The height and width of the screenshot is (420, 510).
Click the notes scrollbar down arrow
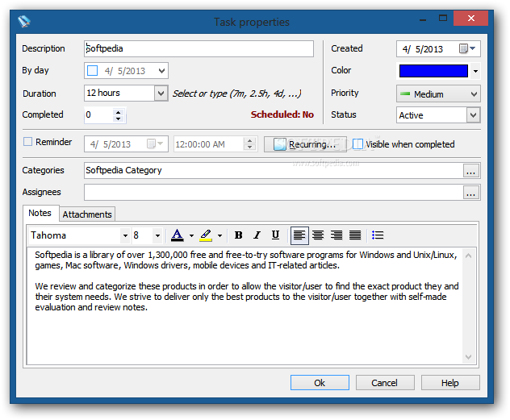point(468,356)
